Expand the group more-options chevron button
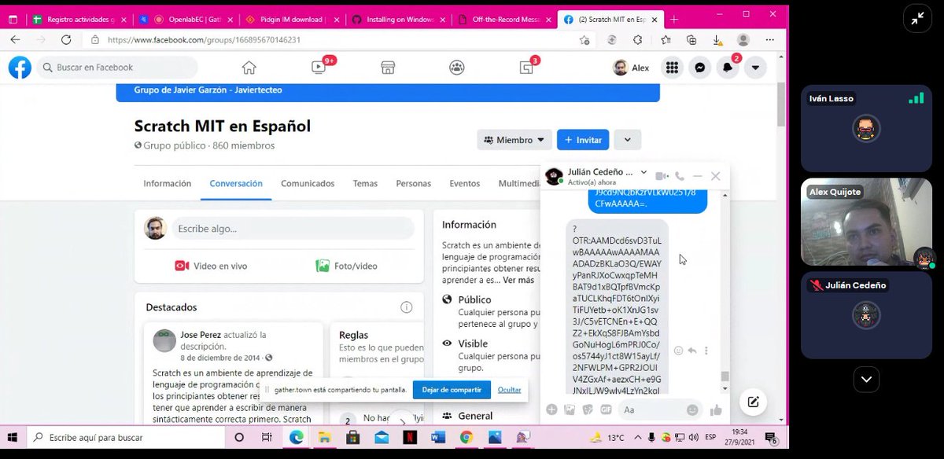 [627, 140]
